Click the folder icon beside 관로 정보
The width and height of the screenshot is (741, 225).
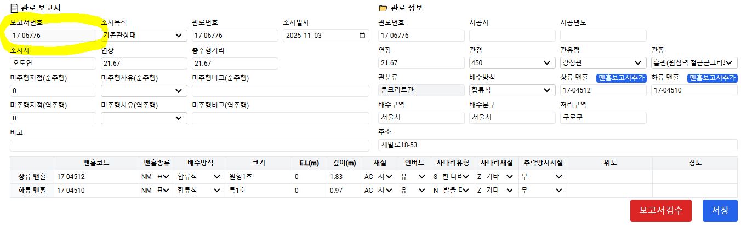[x=383, y=8]
